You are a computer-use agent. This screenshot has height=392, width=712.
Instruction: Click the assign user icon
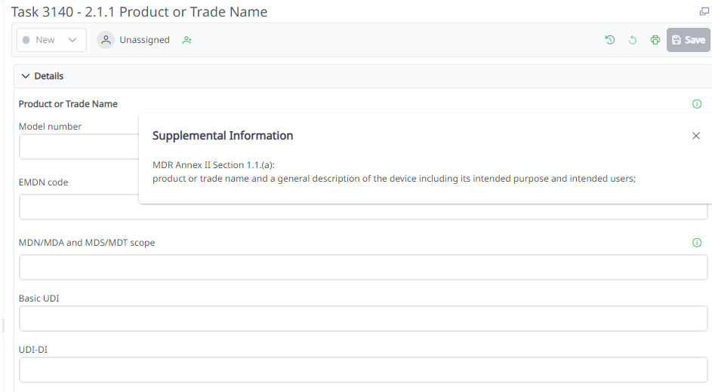pyautogui.click(x=186, y=40)
